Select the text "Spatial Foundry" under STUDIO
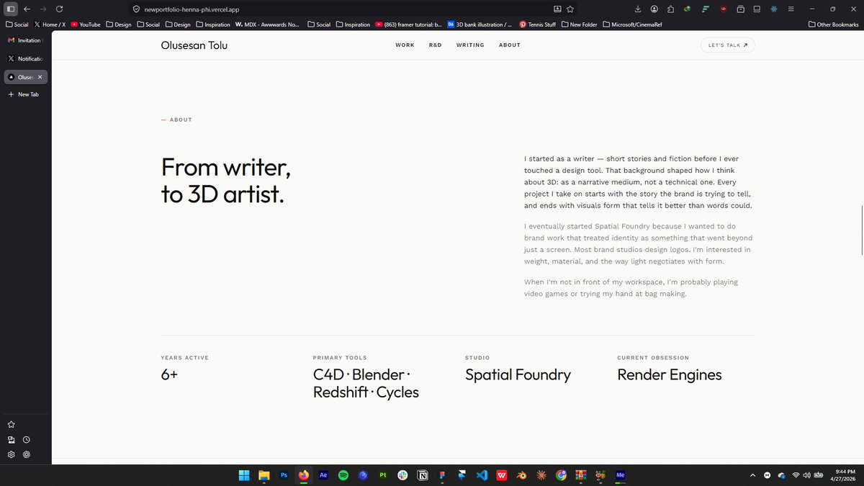Viewport: 864px width, 486px height. (518, 374)
